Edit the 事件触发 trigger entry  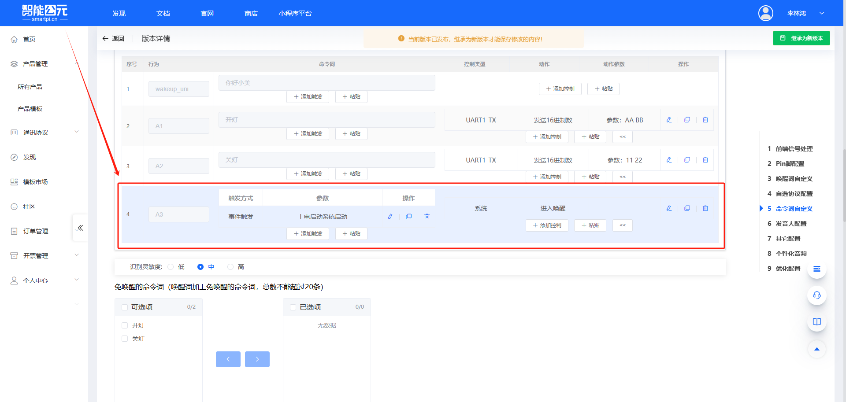click(390, 217)
